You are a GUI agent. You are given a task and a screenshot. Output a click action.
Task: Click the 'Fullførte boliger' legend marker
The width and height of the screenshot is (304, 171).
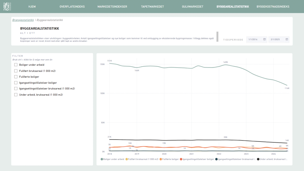tap(161, 159)
